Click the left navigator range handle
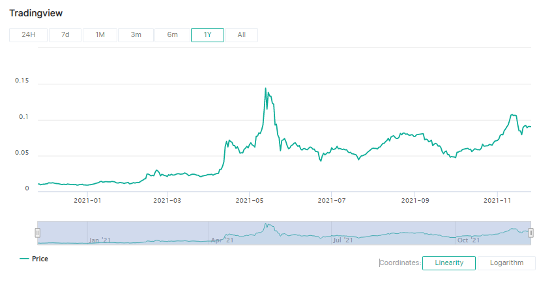The width and height of the screenshot is (552, 282). point(37,233)
